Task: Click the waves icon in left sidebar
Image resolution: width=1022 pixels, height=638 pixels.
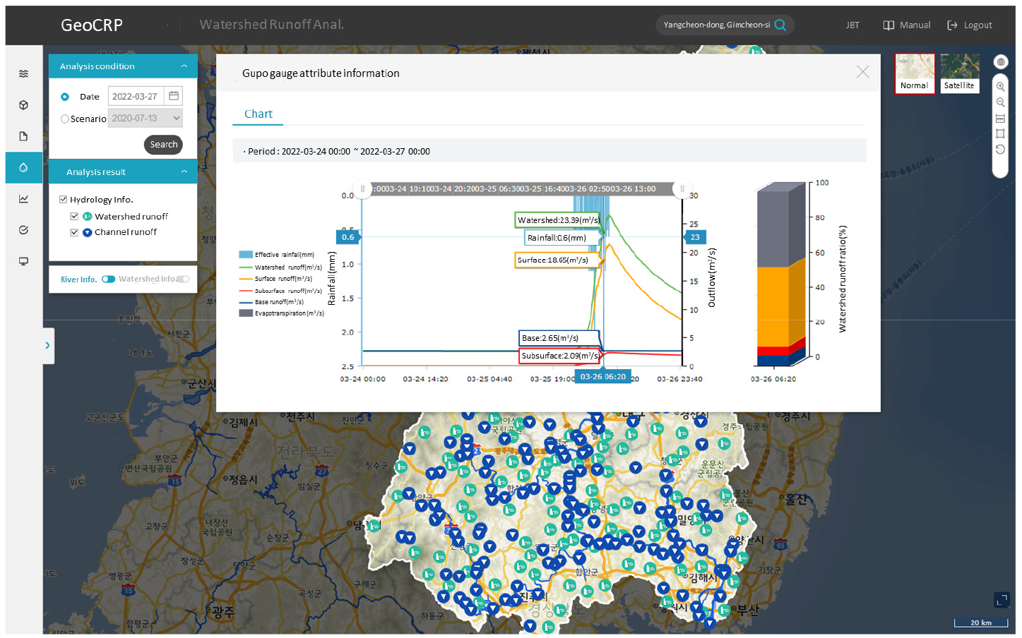Action: 23,73
